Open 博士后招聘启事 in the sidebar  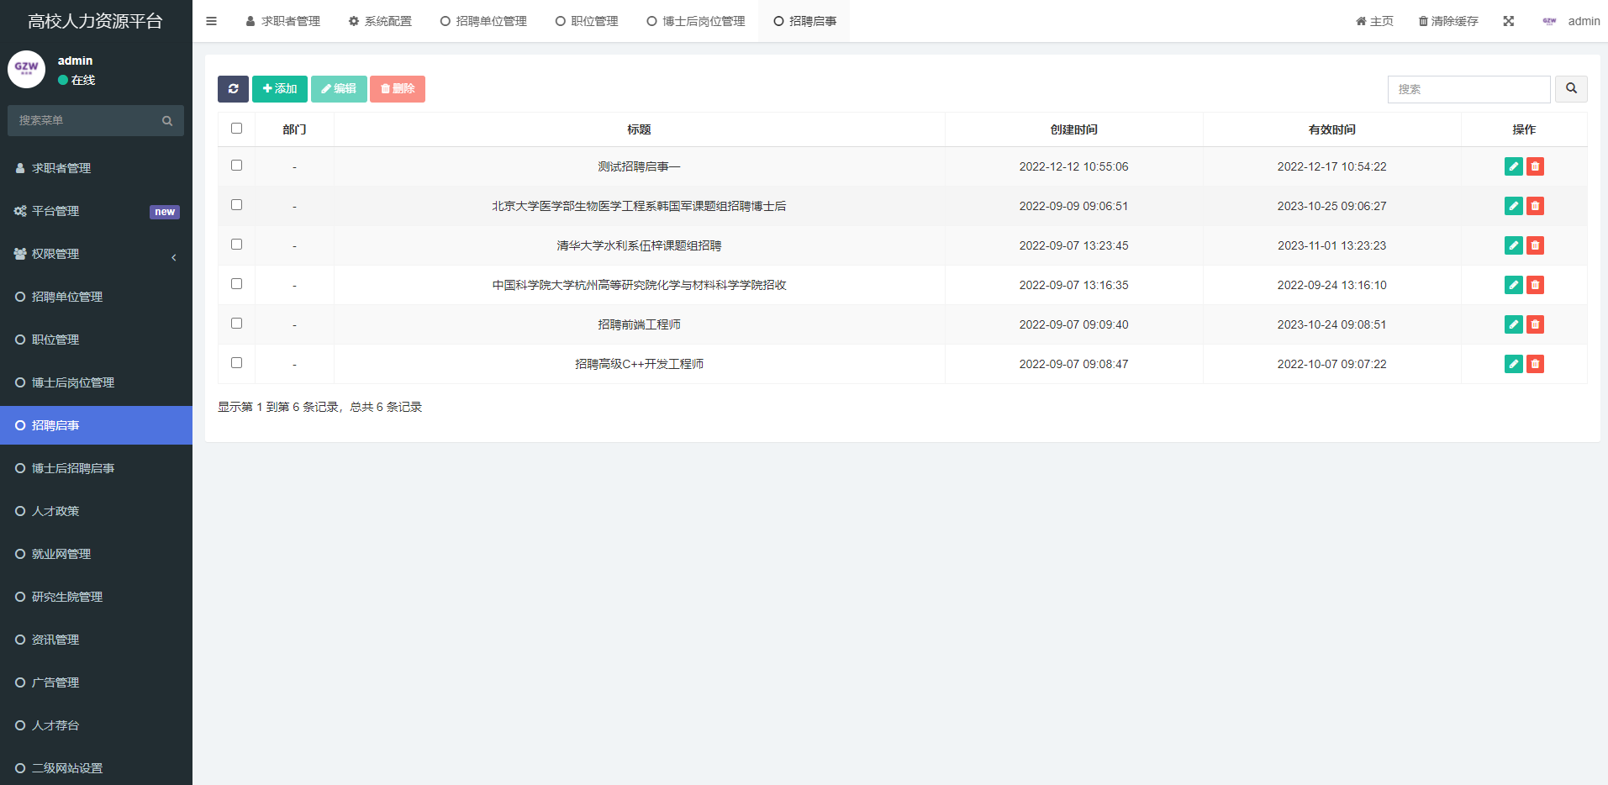pyautogui.click(x=73, y=468)
